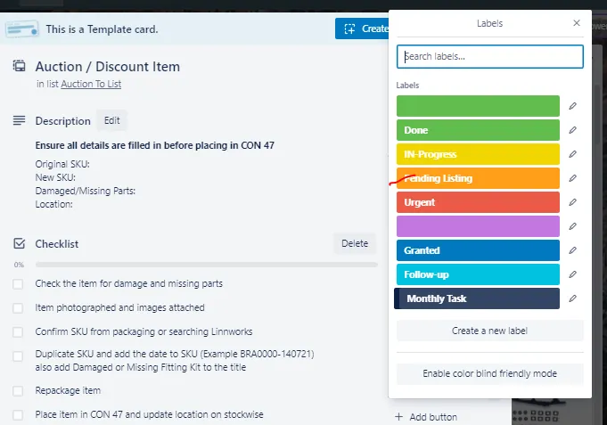Screen dimensions: 607x425
Task: Edit the Monthly Task label pencil icon
Action: (x=572, y=298)
